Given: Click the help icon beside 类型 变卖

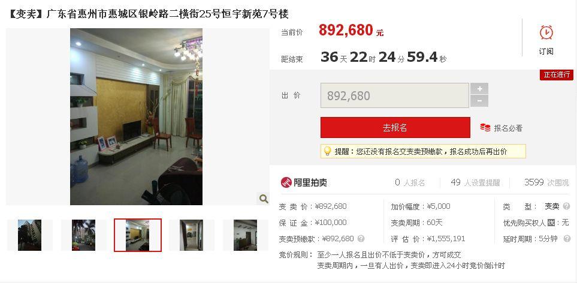Looking at the screenshot, I should point(566,206).
